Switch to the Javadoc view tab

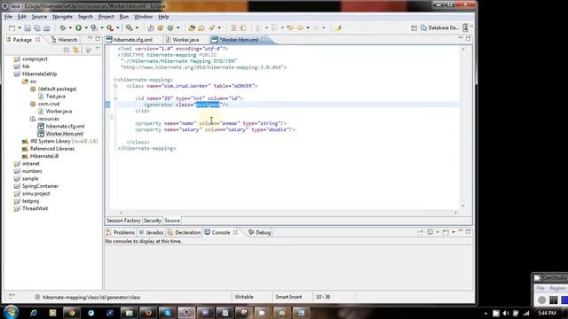coord(152,232)
